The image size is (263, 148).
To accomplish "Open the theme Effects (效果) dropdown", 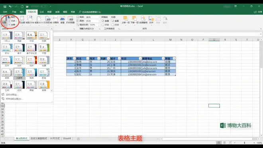I will [x=12, y=24].
